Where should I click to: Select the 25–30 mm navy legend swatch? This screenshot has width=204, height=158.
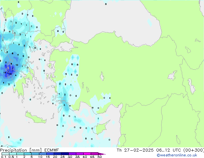(x=65, y=154)
